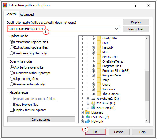Screen dimensions: 157x139
Task: Select the Windows folder icon
Action: coord(99,89)
